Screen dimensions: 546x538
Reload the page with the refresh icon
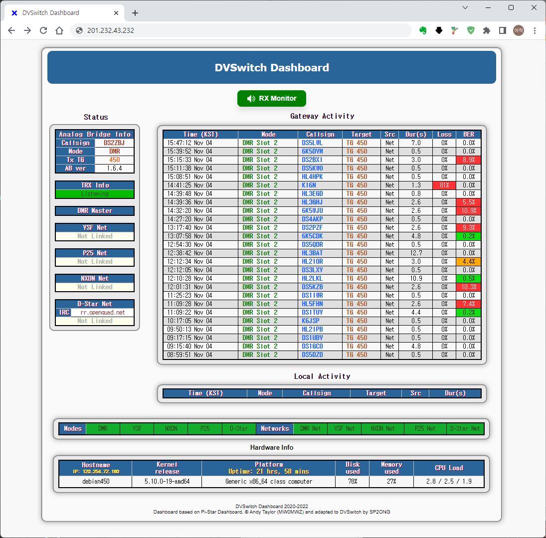tap(43, 30)
